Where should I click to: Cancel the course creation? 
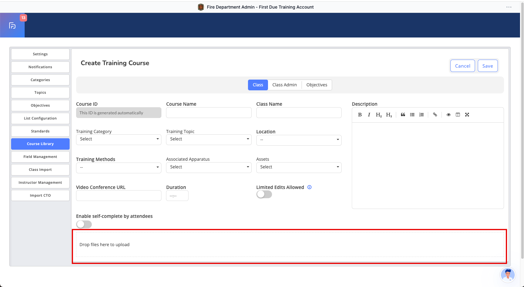[x=462, y=66]
